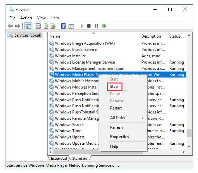The width and height of the screenshot is (198, 173).
Task: Click vertical scrollbar down arrow
Action: [189, 146]
